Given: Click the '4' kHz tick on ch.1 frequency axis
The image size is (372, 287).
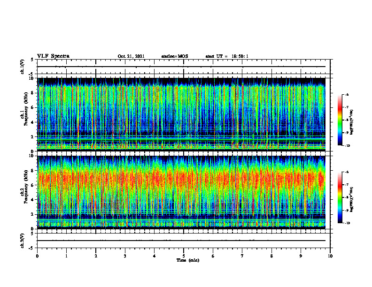Looking at the screenshot, I should pyautogui.click(x=33, y=122).
